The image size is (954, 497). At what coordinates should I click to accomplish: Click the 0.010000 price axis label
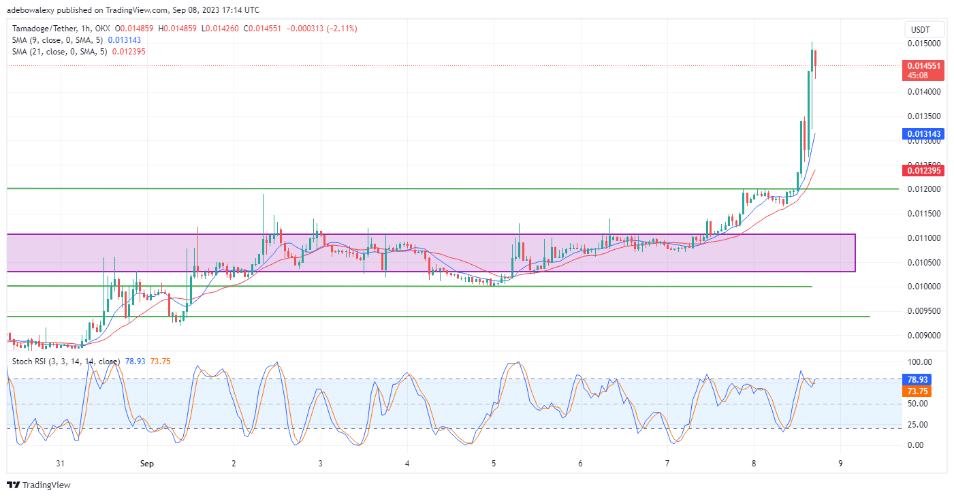click(x=923, y=286)
